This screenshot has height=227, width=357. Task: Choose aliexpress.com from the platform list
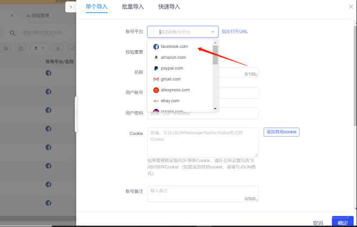[180, 90]
